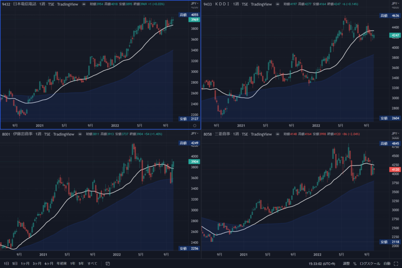
Task: Select the 1日 time range
Action: coord(6,263)
